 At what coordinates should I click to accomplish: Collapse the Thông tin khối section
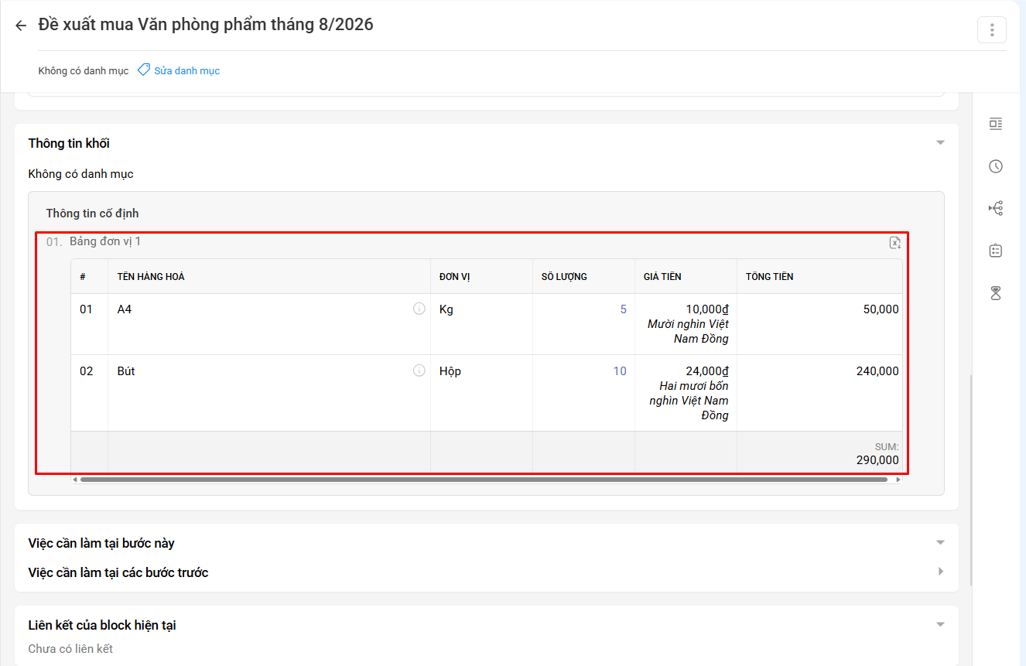pyautogui.click(x=940, y=143)
